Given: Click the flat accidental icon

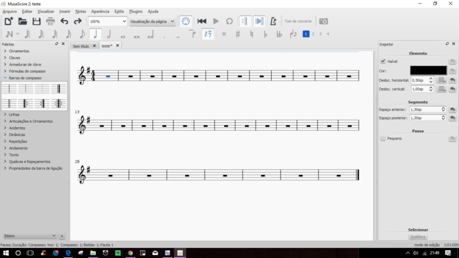Looking at the screenshot, I should coord(265,34).
